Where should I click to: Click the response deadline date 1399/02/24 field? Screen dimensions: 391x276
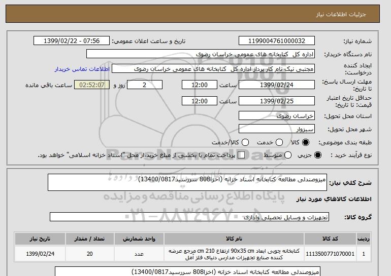[277, 85]
